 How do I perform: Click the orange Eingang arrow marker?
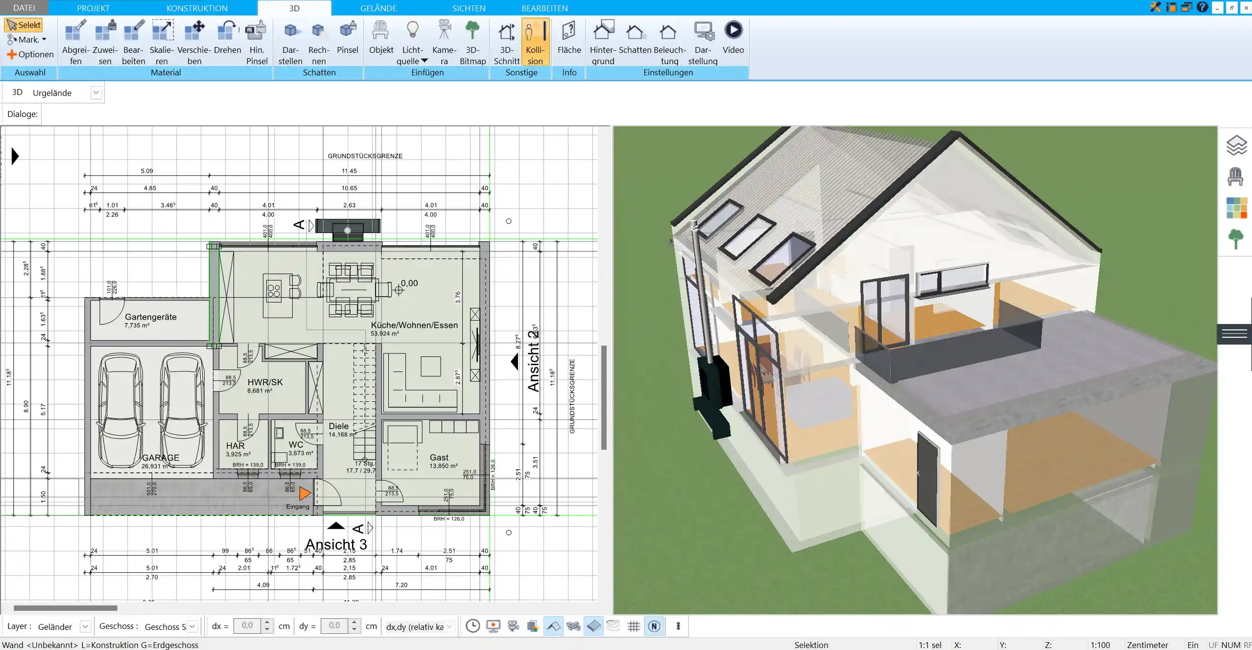[305, 493]
